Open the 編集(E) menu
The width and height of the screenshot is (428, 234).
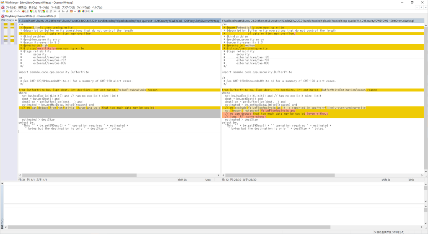coord(22,7)
